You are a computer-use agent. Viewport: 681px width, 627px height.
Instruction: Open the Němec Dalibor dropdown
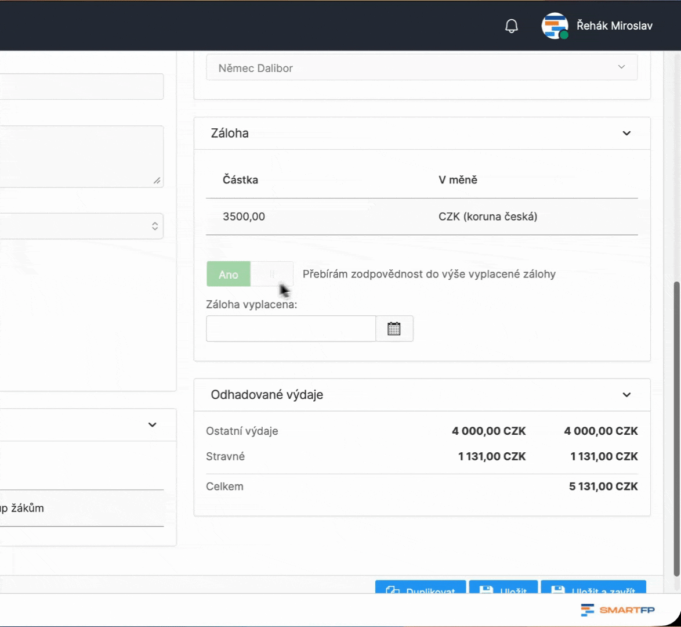pos(422,68)
